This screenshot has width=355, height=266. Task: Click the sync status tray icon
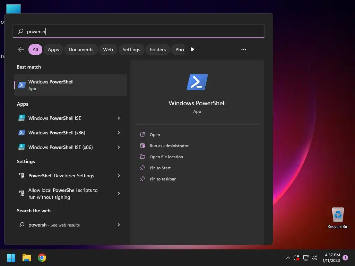pyautogui.click(x=296, y=258)
